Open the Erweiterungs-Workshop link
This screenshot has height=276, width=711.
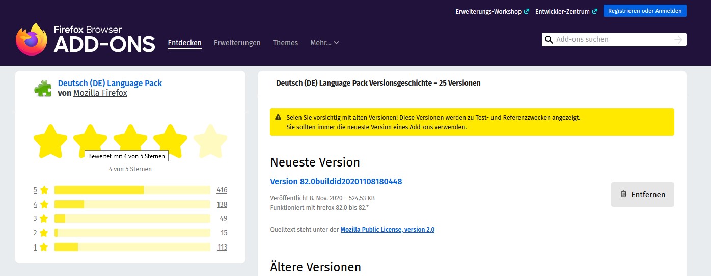(492, 11)
